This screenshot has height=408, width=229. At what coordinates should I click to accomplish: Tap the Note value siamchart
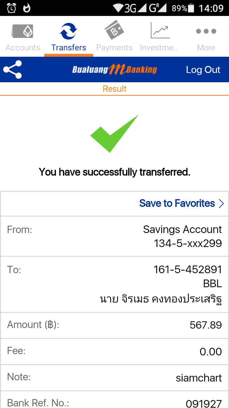(x=199, y=378)
